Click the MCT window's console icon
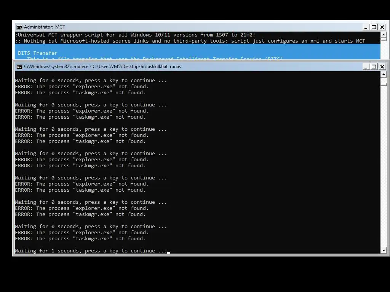This screenshot has height=292, width=390. (x=19, y=27)
